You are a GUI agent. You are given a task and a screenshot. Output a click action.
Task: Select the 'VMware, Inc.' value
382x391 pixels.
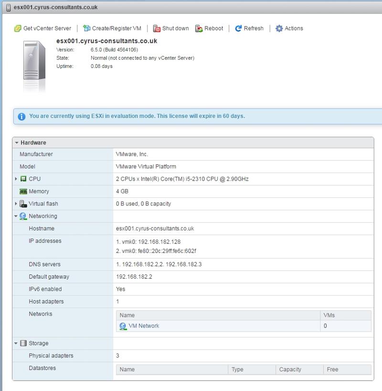[x=132, y=154]
